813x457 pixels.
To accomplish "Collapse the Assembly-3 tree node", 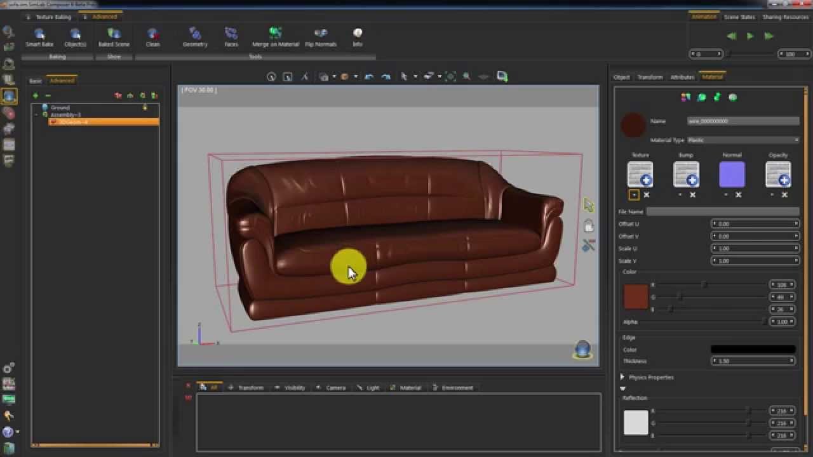I will pos(36,115).
